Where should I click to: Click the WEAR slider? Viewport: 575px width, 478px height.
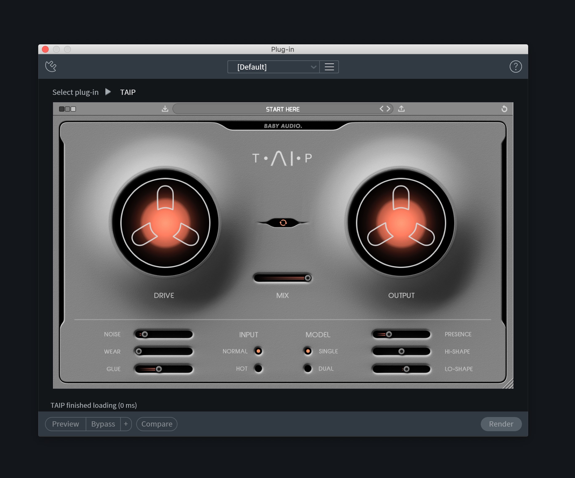click(x=163, y=351)
